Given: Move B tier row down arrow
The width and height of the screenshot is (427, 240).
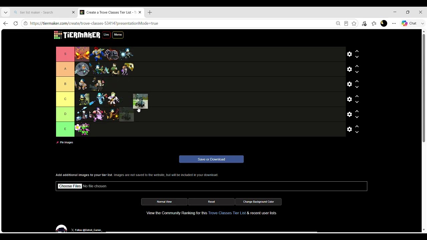Looking at the screenshot, I should pyautogui.click(x=357, y=87).
